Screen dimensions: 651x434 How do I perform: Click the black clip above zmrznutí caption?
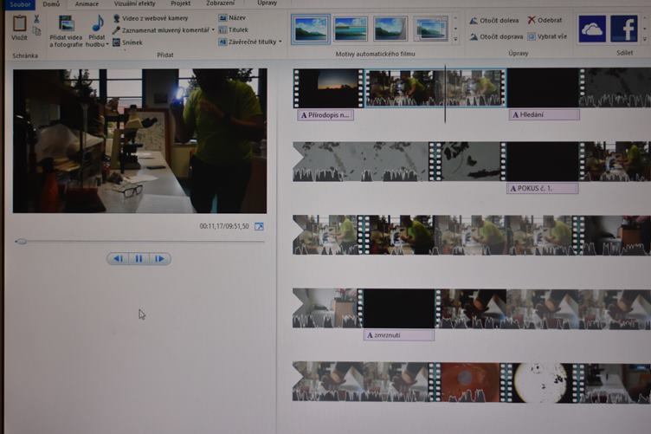[x=399, y=308]
